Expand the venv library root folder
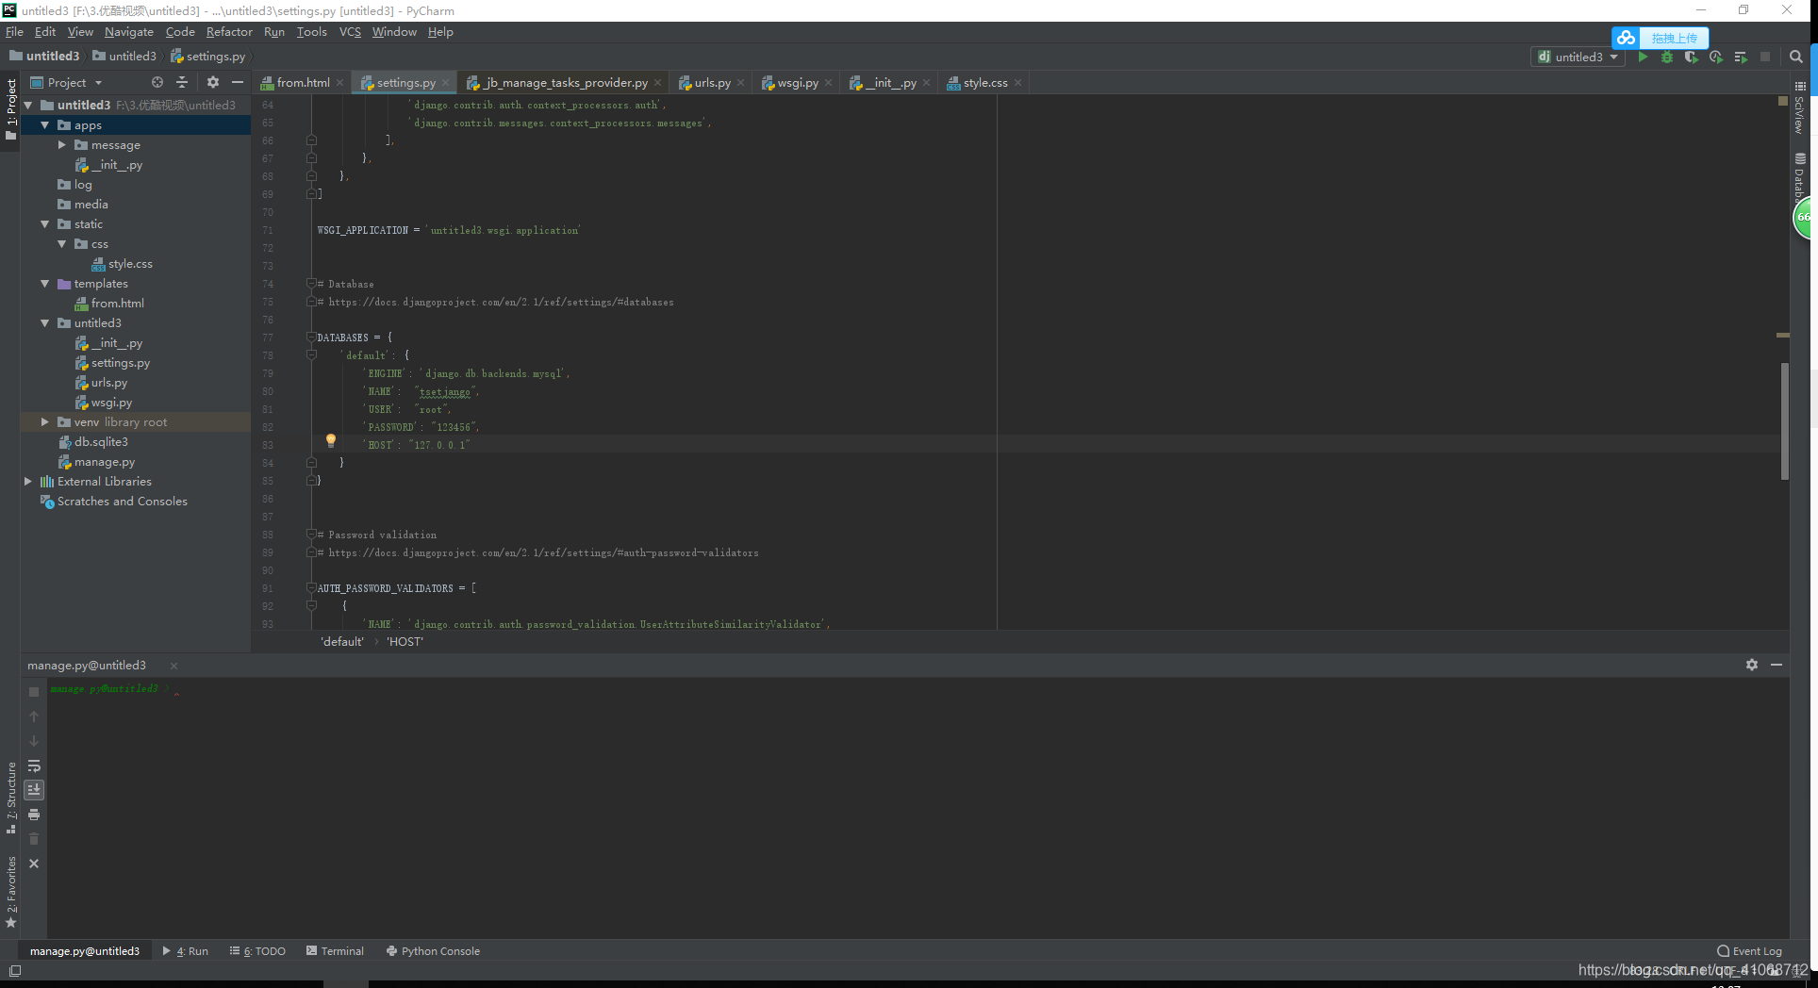1818x988 pixels. pyautogui.click(x=44, y=422)
